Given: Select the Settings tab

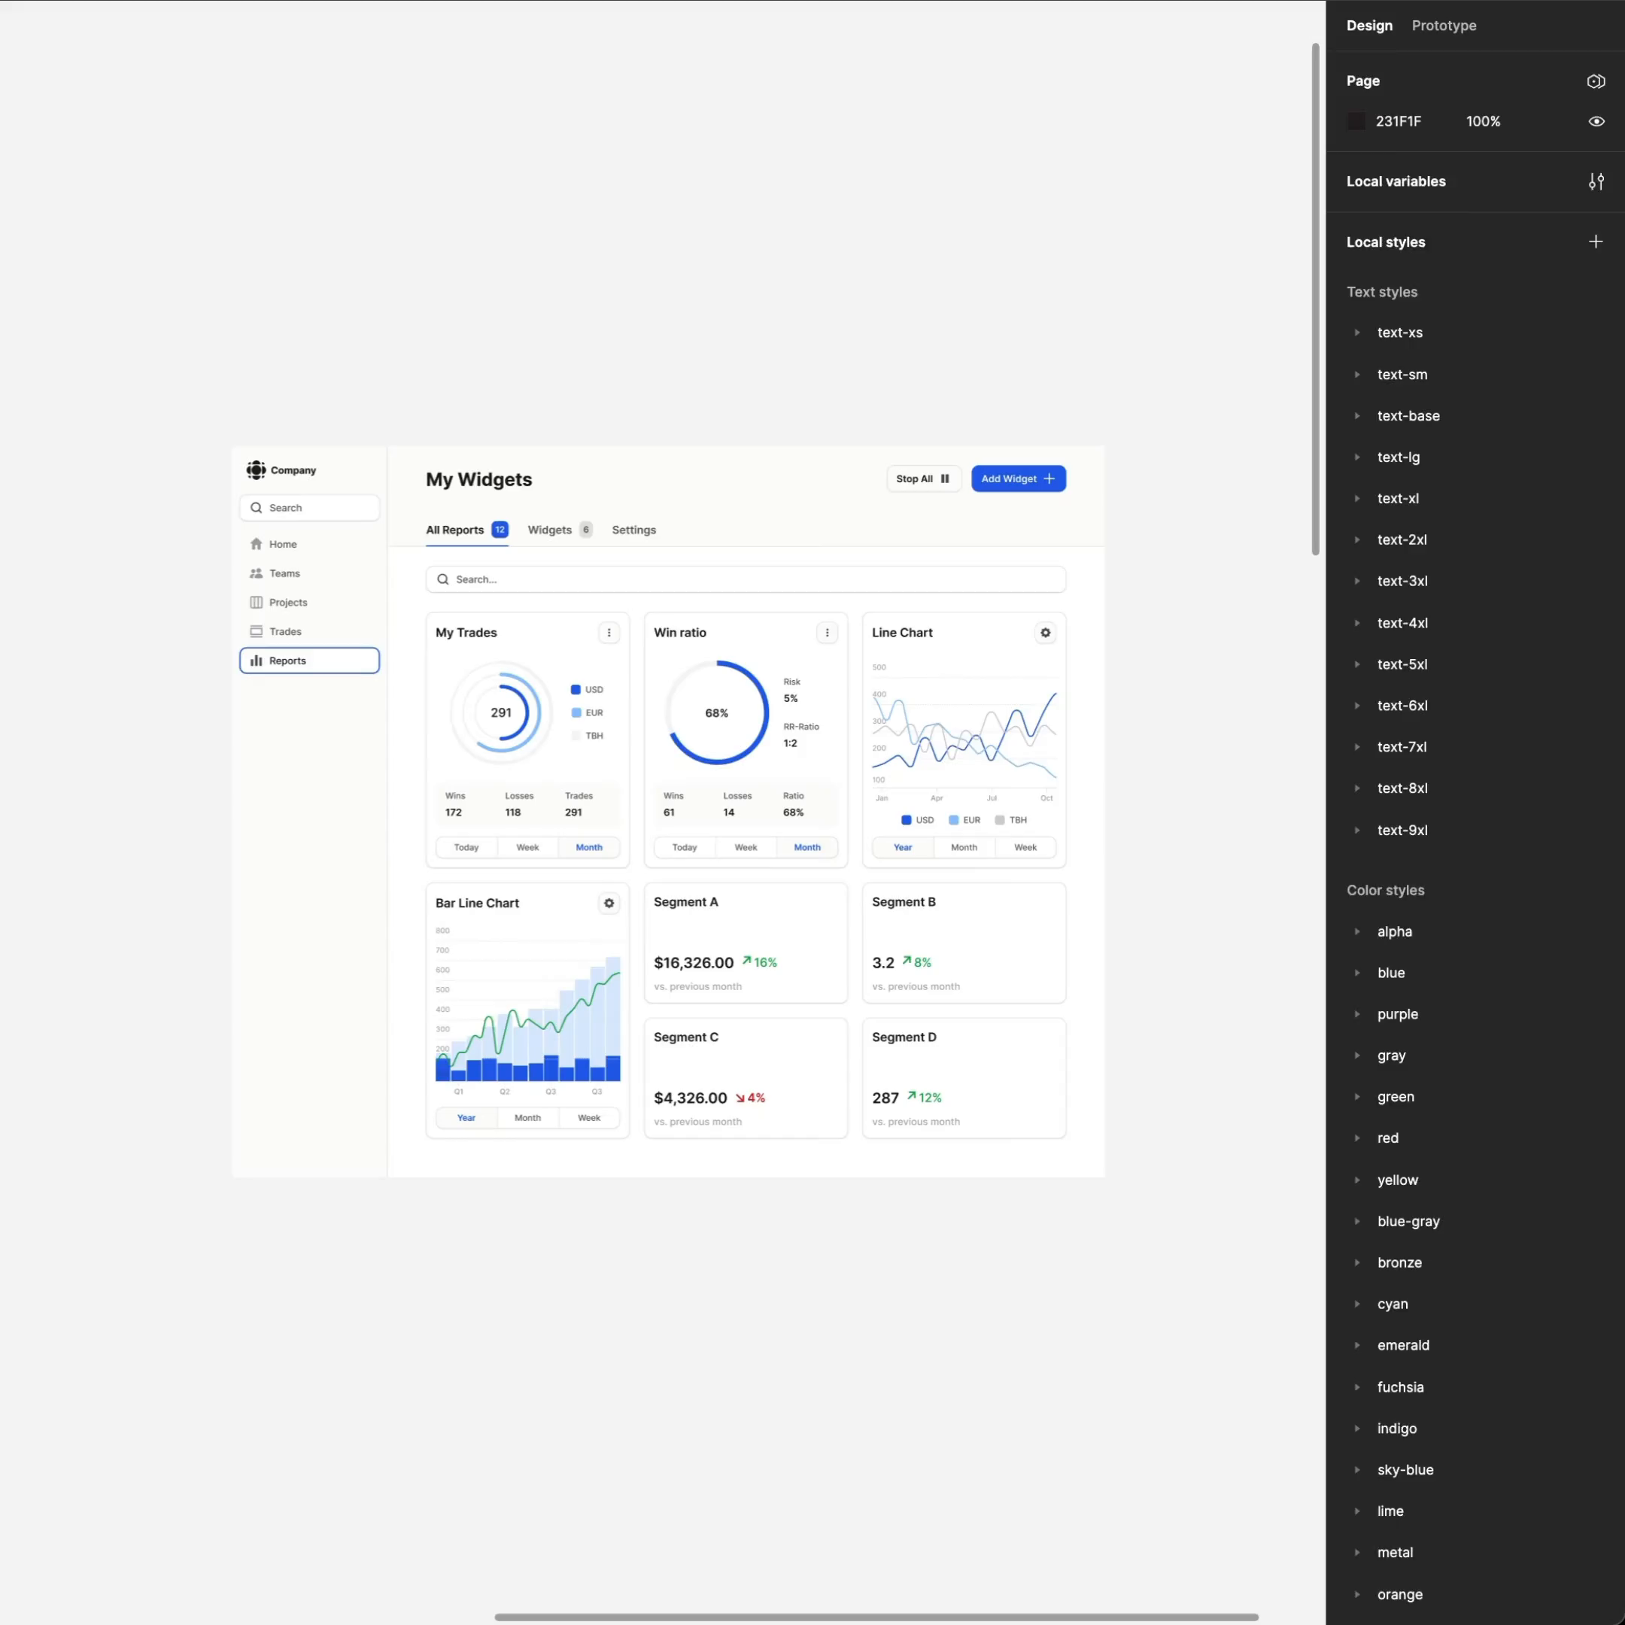Looking at the screenshot, I should 634,530.
